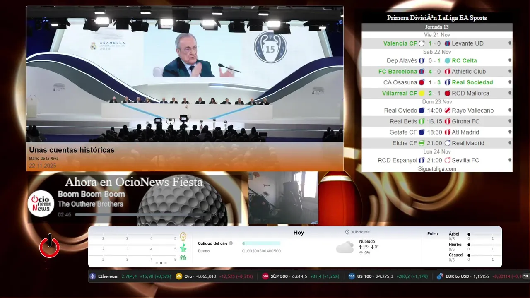Click the gold Oro icon in ticker
530x298 pixels.
pos(179,276)
